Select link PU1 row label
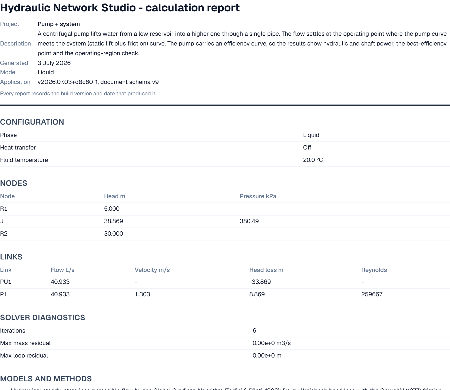The width and height of the screenshot is (450, 390). pyautogui.click(x=6, y=282)
